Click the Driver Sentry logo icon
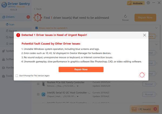The image size is (162, 114). pyautogui.click(x=4, y=5)
